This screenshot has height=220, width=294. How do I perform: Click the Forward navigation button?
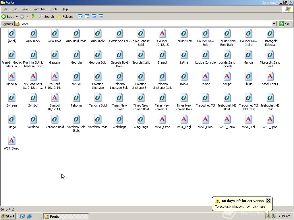tap(22, 16)
